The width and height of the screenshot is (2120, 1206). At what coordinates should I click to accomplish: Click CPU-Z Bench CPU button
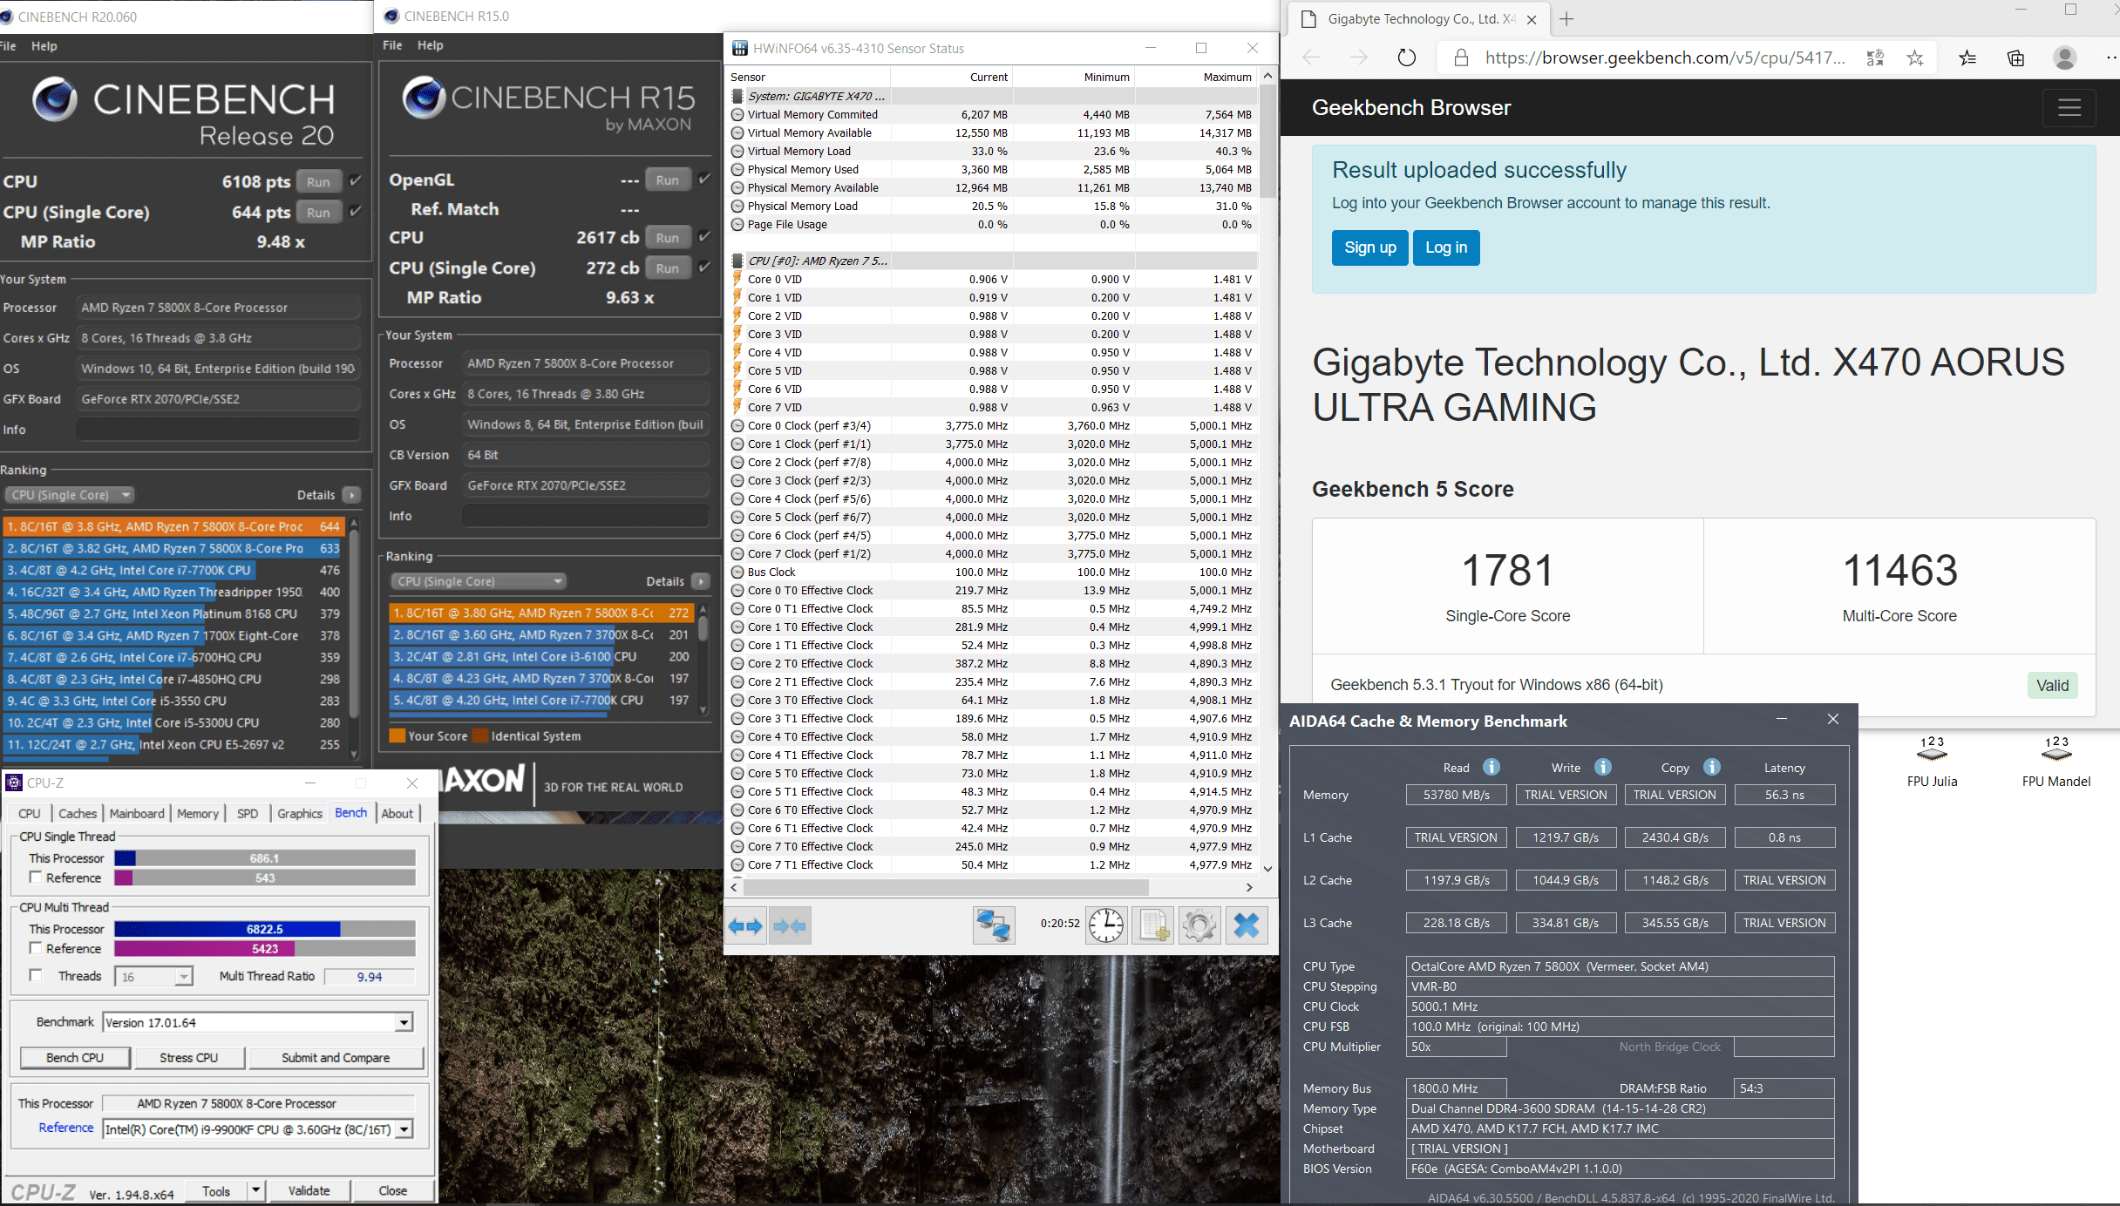point(75,1057)
